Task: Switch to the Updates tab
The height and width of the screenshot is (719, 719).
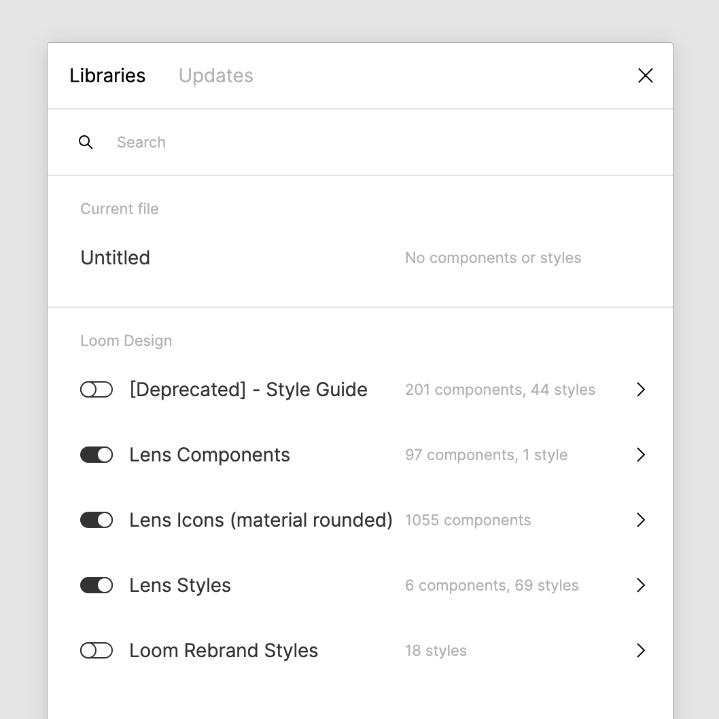Action: [216, 75]
